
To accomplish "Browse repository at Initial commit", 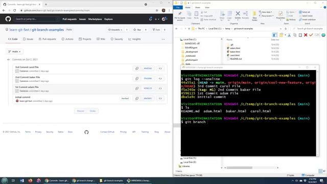I will (160, 98).
